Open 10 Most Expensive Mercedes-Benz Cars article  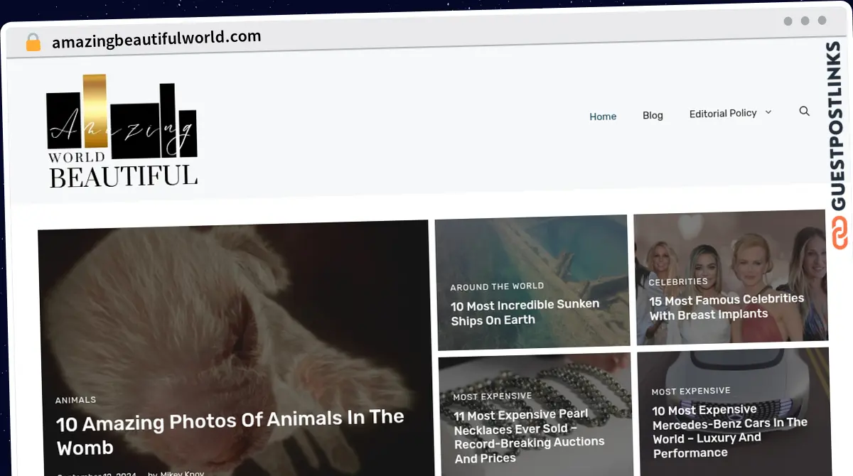click(x=730, y=431)
